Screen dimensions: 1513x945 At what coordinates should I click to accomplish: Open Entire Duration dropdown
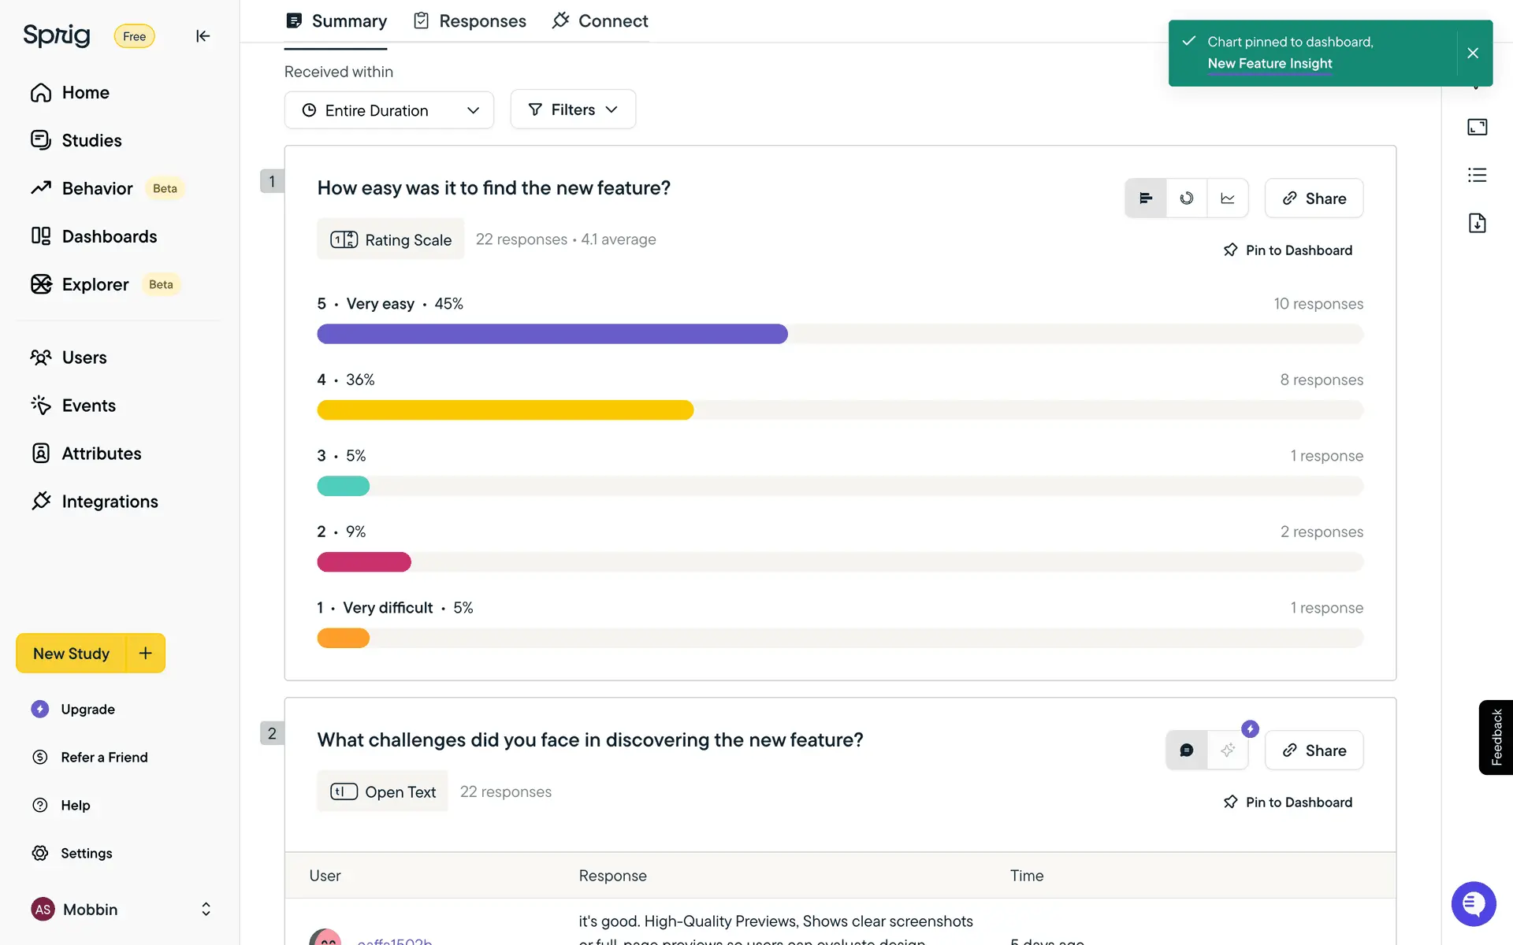click(388, 110)
